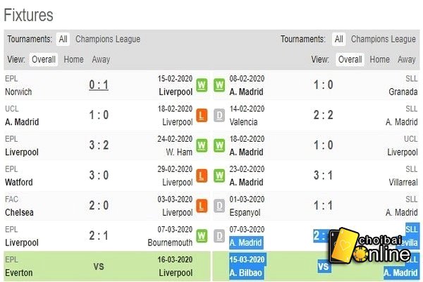Switch right view to Away
Screen dimensions: 423x282
pos(407,59)
